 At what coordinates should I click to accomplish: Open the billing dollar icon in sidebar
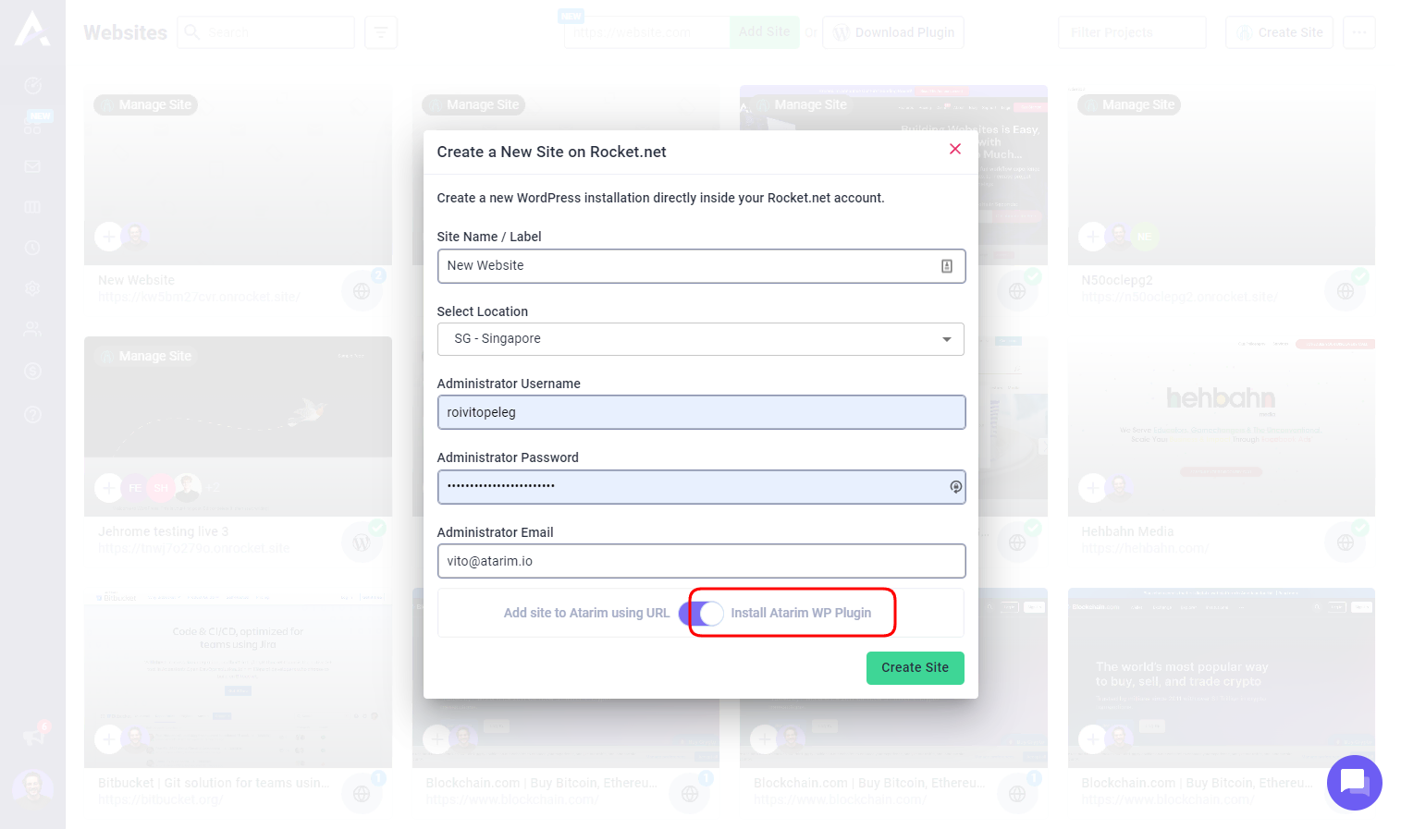pos(32,371)
